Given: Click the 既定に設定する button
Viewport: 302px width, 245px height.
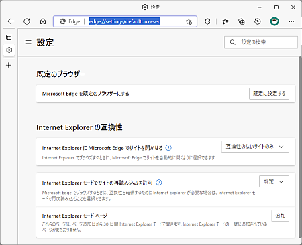Looking at the screenshot, I should pos(269,94).
